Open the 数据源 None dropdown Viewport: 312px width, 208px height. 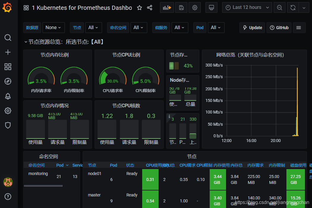tap(54, 27)
